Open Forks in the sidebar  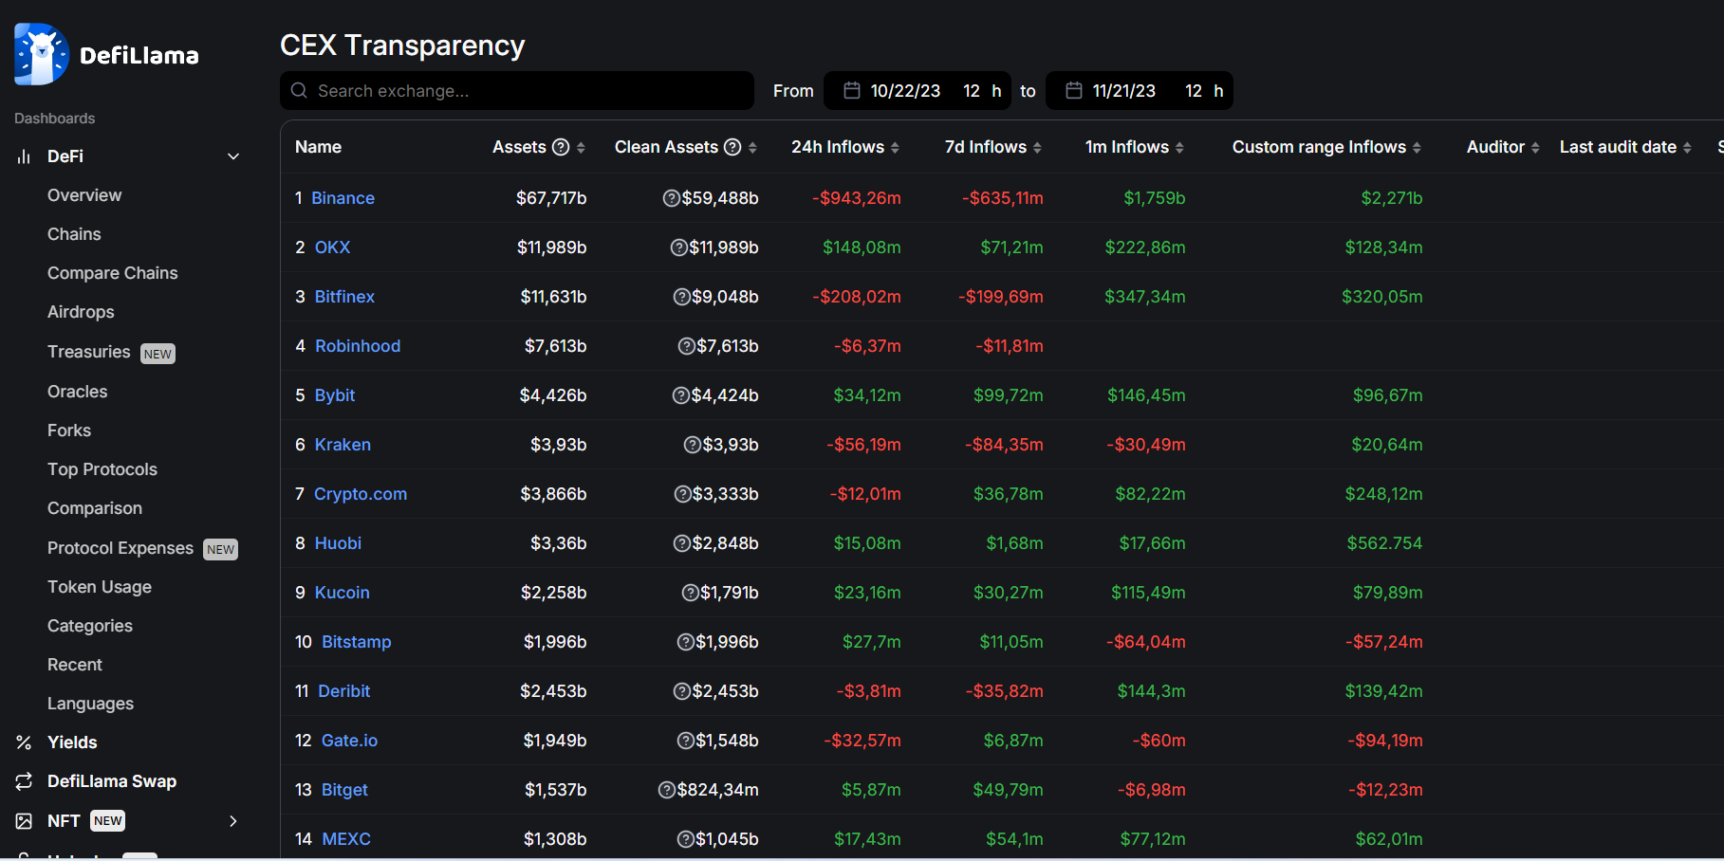click(x=69, y=430)
